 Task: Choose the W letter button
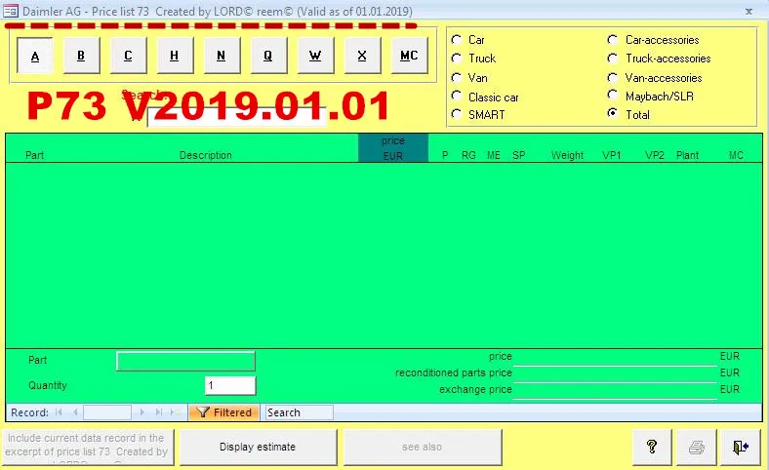pos(315,56)
